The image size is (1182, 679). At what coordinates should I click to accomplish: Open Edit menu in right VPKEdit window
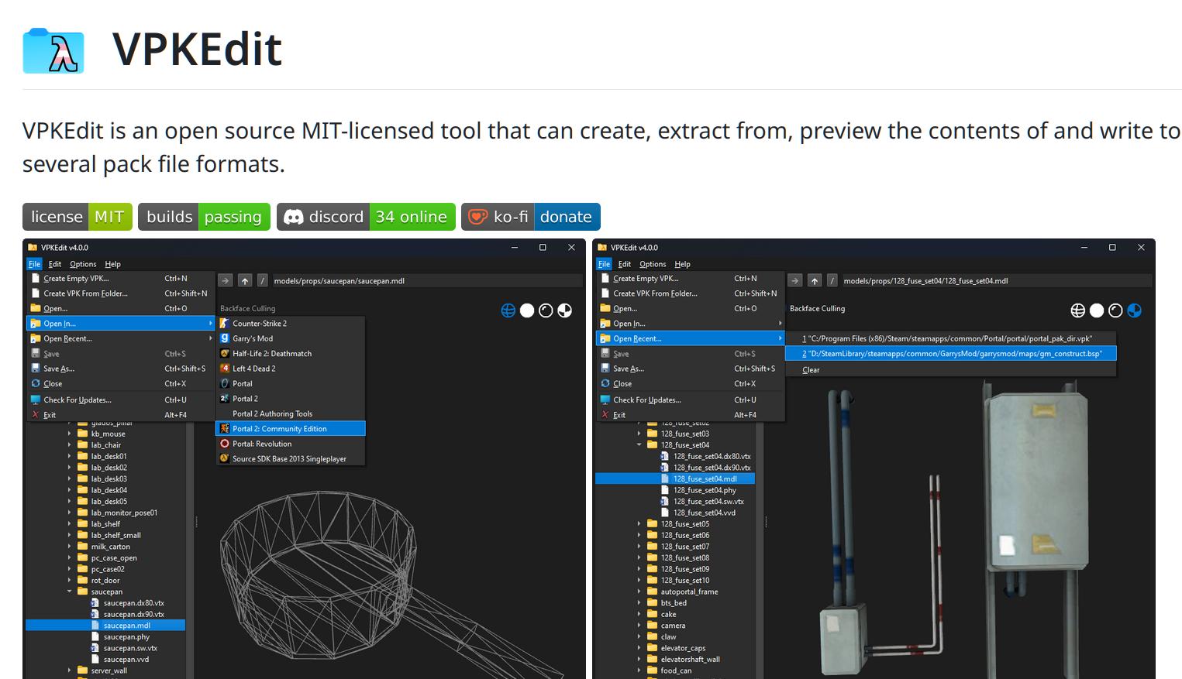click(625, 264)
